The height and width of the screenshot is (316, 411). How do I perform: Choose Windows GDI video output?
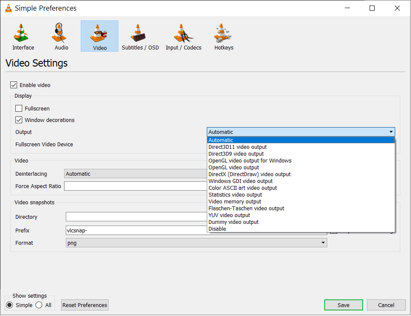tap(301, 181)
